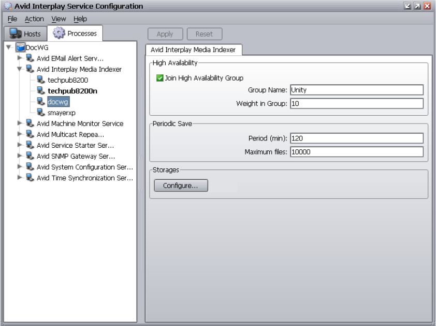Open the Help menu
The image size is (436, 326).
(x=80, y=19)
